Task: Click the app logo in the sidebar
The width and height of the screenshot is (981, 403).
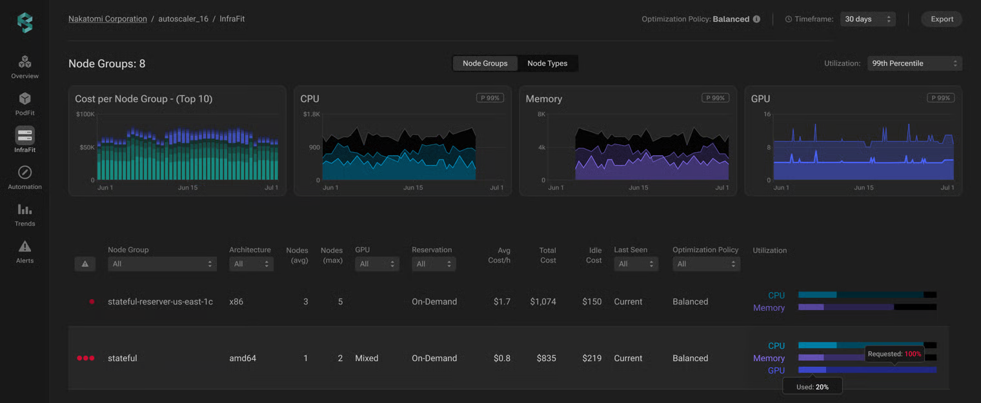Action: pos(25,23)
